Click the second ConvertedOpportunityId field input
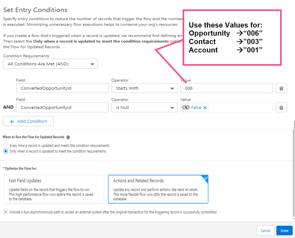 click(62, 108)
